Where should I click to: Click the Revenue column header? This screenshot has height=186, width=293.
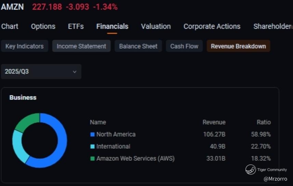214,122
